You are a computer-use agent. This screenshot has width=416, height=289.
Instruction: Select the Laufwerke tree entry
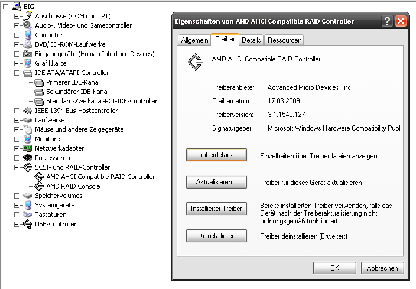pos(50,120)
